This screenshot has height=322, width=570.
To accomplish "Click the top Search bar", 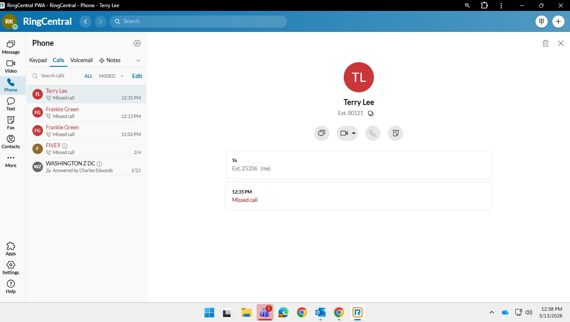I will (x=198, y=21).
